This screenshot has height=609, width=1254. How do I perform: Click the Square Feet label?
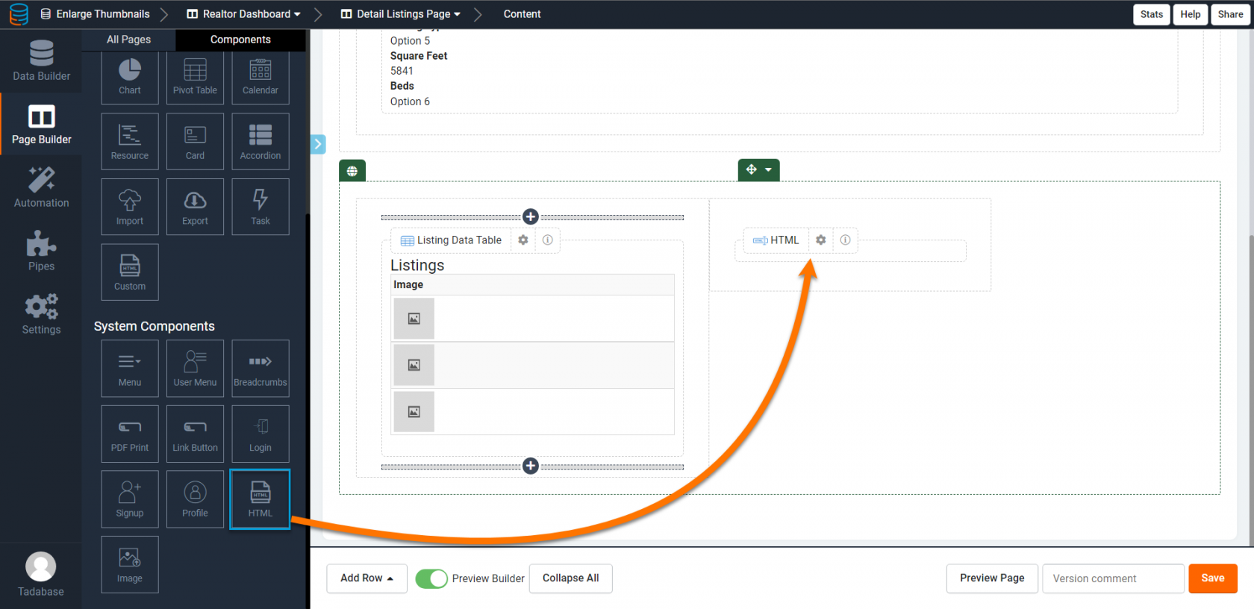pyautogui.click(x=419, y=56)
